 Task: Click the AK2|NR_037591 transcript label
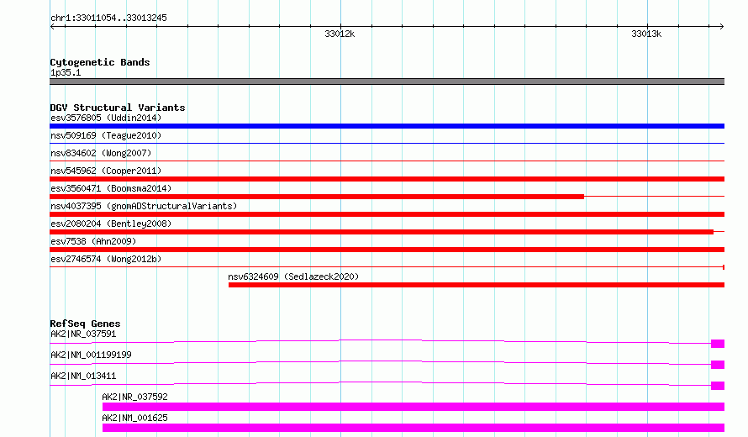coord(83,334)
